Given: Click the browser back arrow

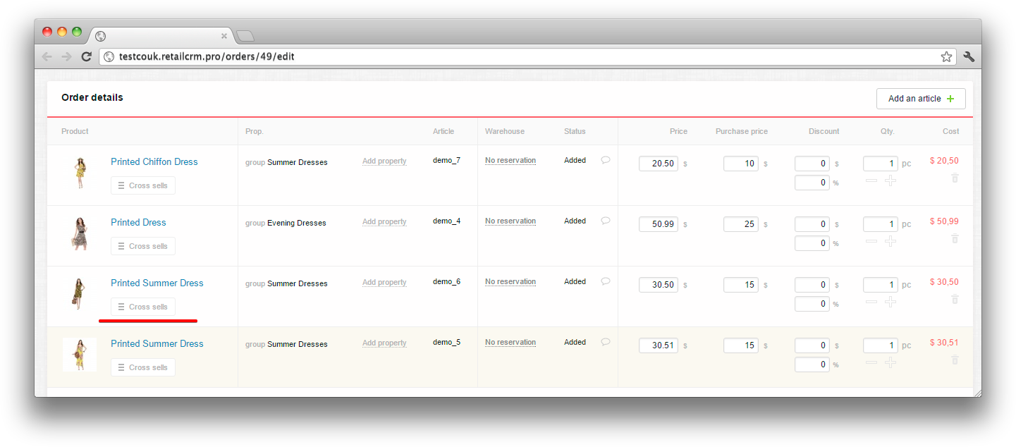Looking at the screenshot, I should [47, 56].
